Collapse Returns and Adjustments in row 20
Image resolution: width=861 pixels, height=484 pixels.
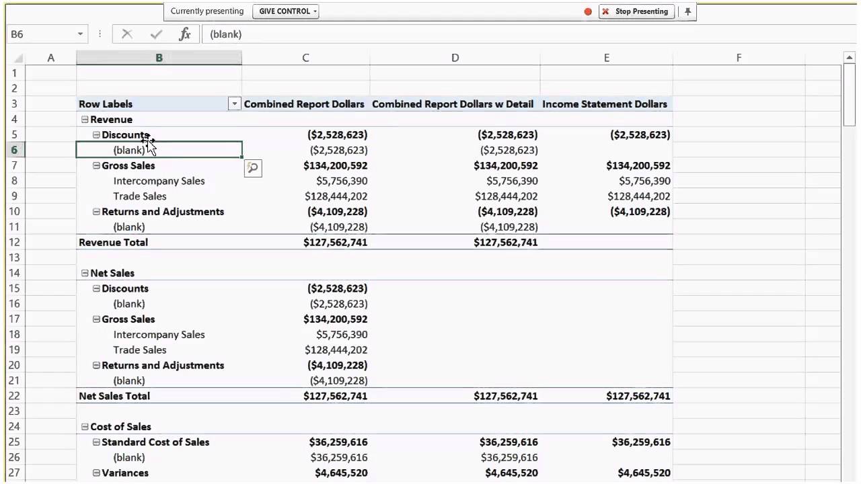pyautogui.click(x=96, y=366)
